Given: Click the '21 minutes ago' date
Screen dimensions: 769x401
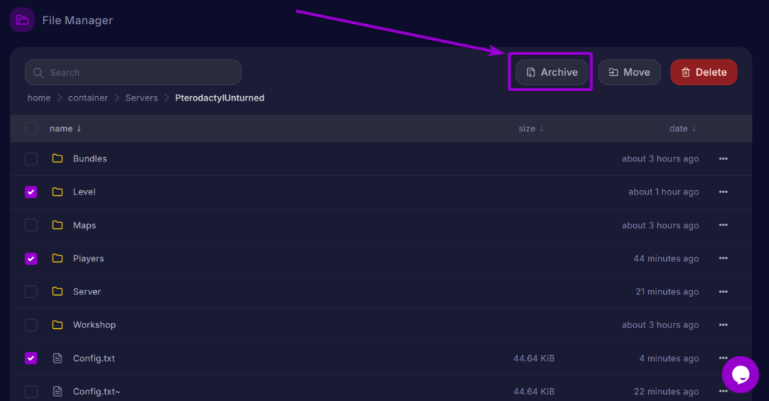Looking at the screenshot, I should 667,291.
